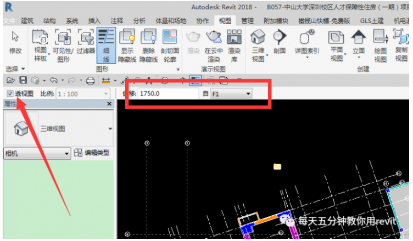Create a Section (剖面) view

[280, 42]
